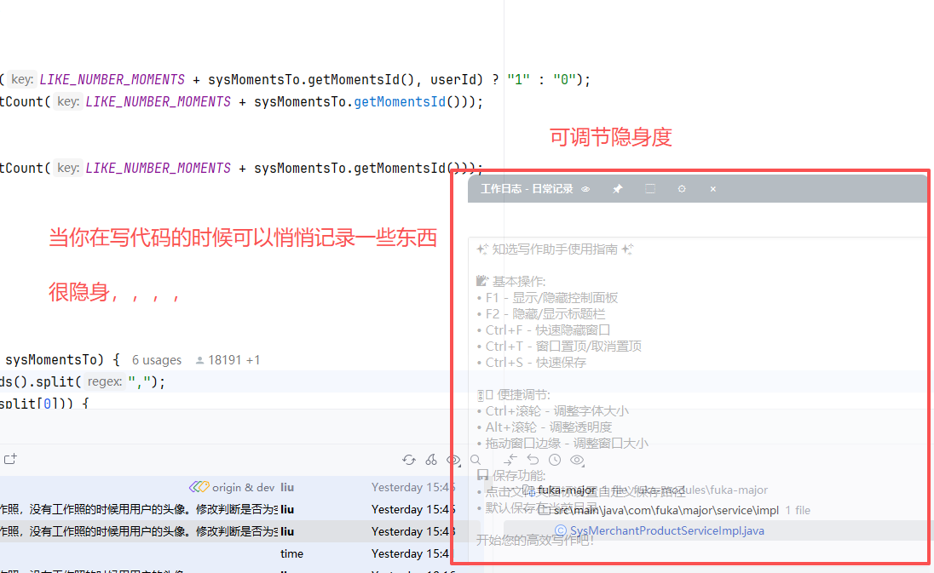
Task: Open SysMerchantProductServiceImpl.java in changed files
Action: tap(666, 530)
